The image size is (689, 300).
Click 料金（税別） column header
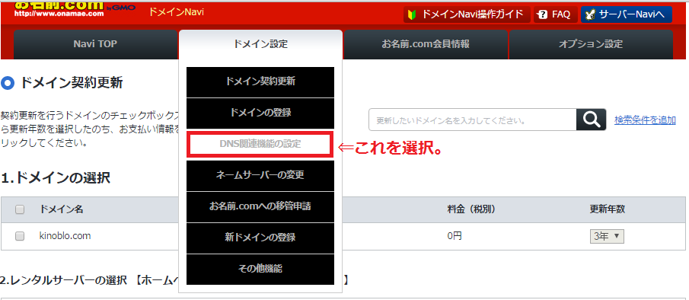(471, 209)
